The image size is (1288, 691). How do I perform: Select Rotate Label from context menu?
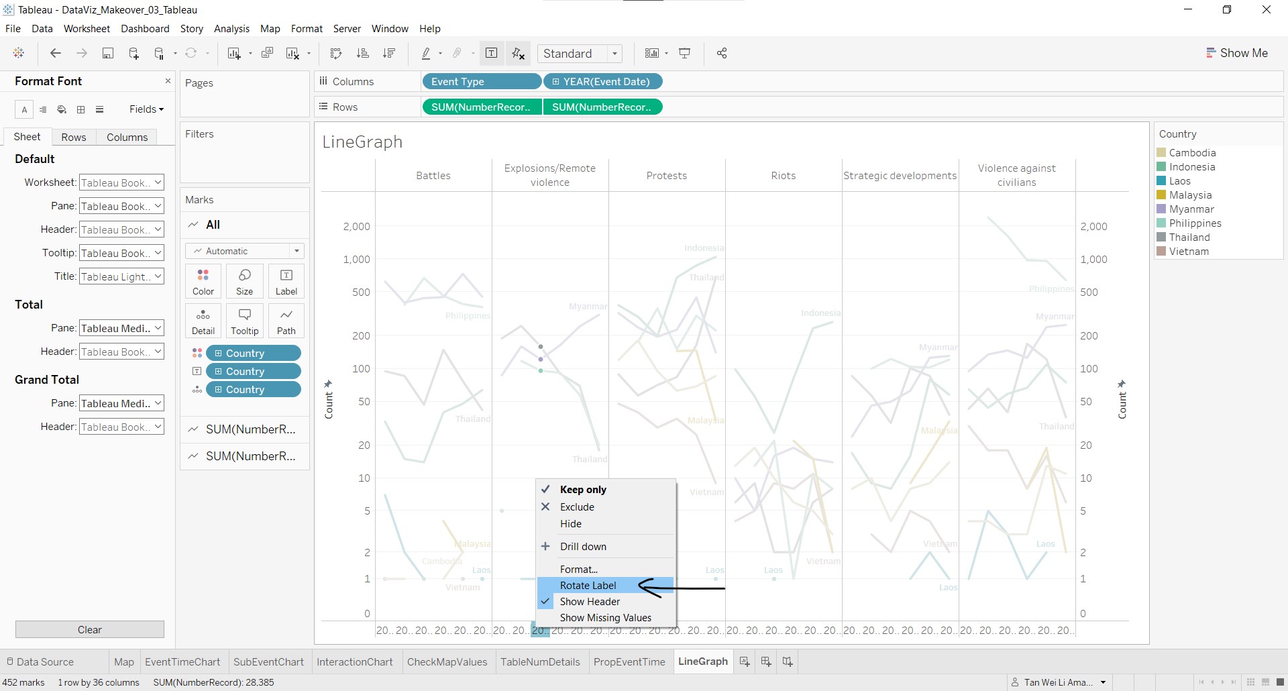click(x=588, y=586)
